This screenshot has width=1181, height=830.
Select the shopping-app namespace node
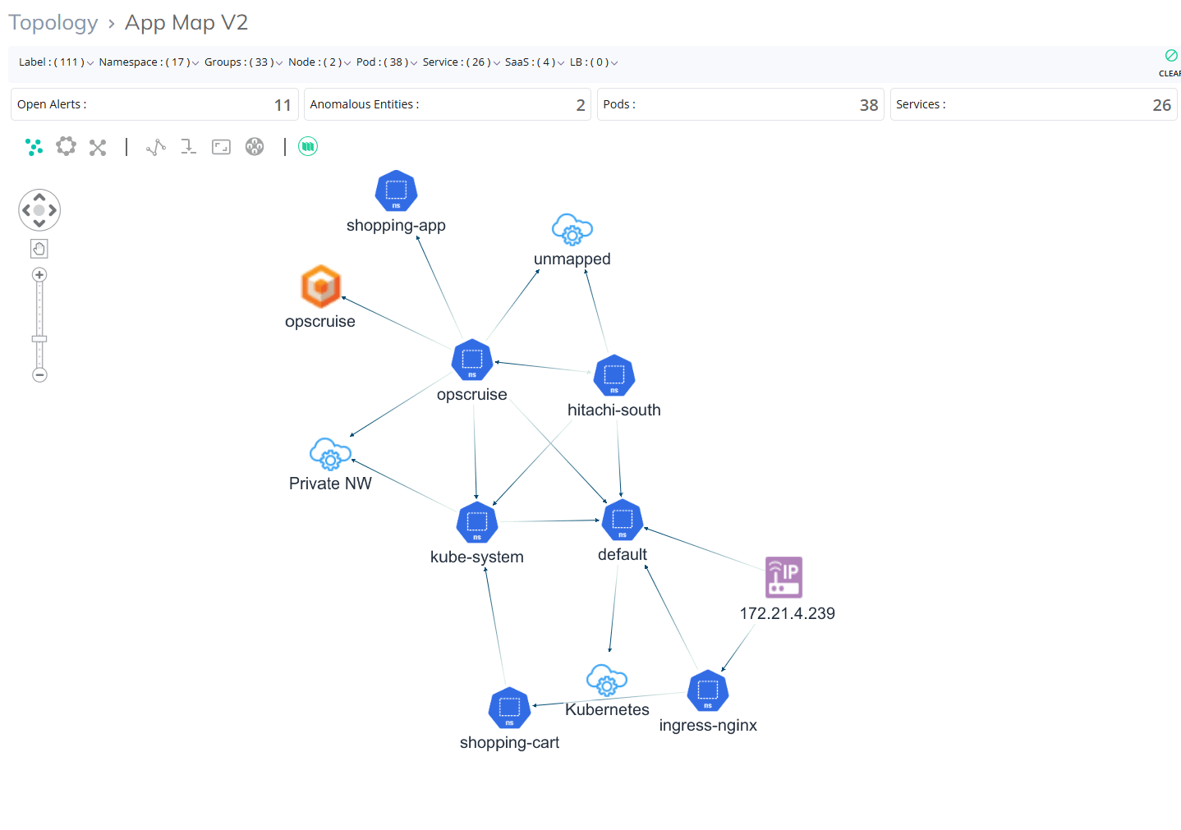click(x=397, y=191)
